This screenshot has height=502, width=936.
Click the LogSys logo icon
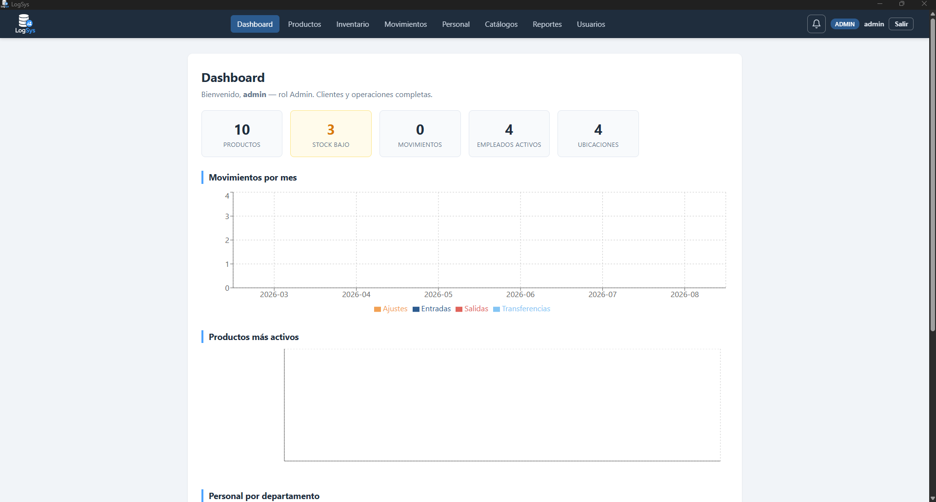click(25, 23)
